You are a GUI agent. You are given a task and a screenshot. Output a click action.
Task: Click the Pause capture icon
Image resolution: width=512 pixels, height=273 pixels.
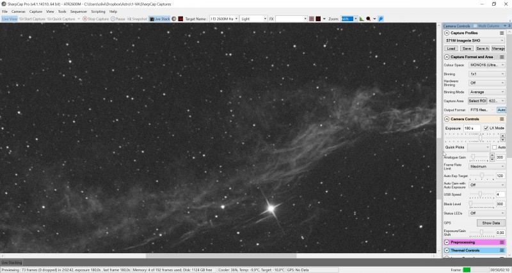pos(113,19)
